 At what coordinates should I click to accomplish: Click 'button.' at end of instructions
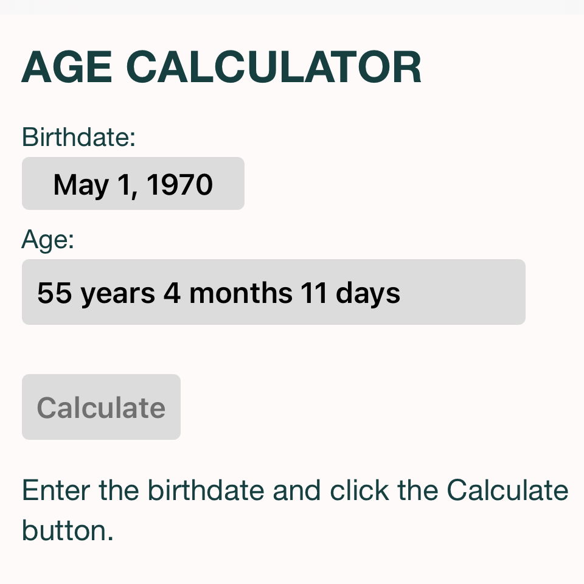(x=68, y=530)
